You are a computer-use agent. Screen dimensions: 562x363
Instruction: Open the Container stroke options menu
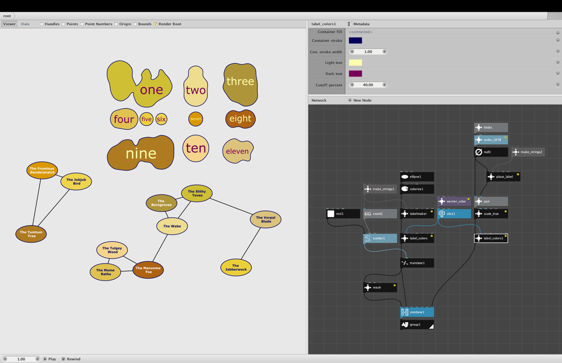tap(558, 40)
